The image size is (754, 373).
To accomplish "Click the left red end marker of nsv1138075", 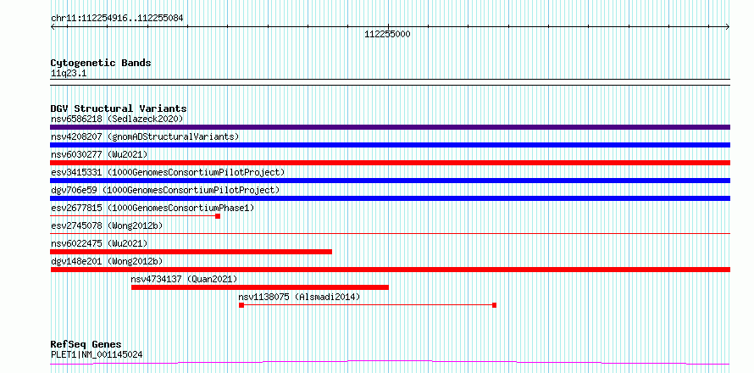I will pos(241,305).
